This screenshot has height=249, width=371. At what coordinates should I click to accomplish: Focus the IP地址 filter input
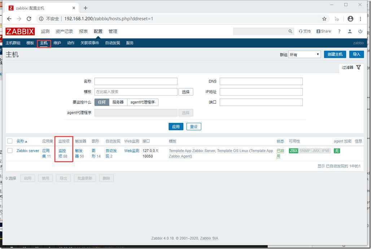[261, 92]
